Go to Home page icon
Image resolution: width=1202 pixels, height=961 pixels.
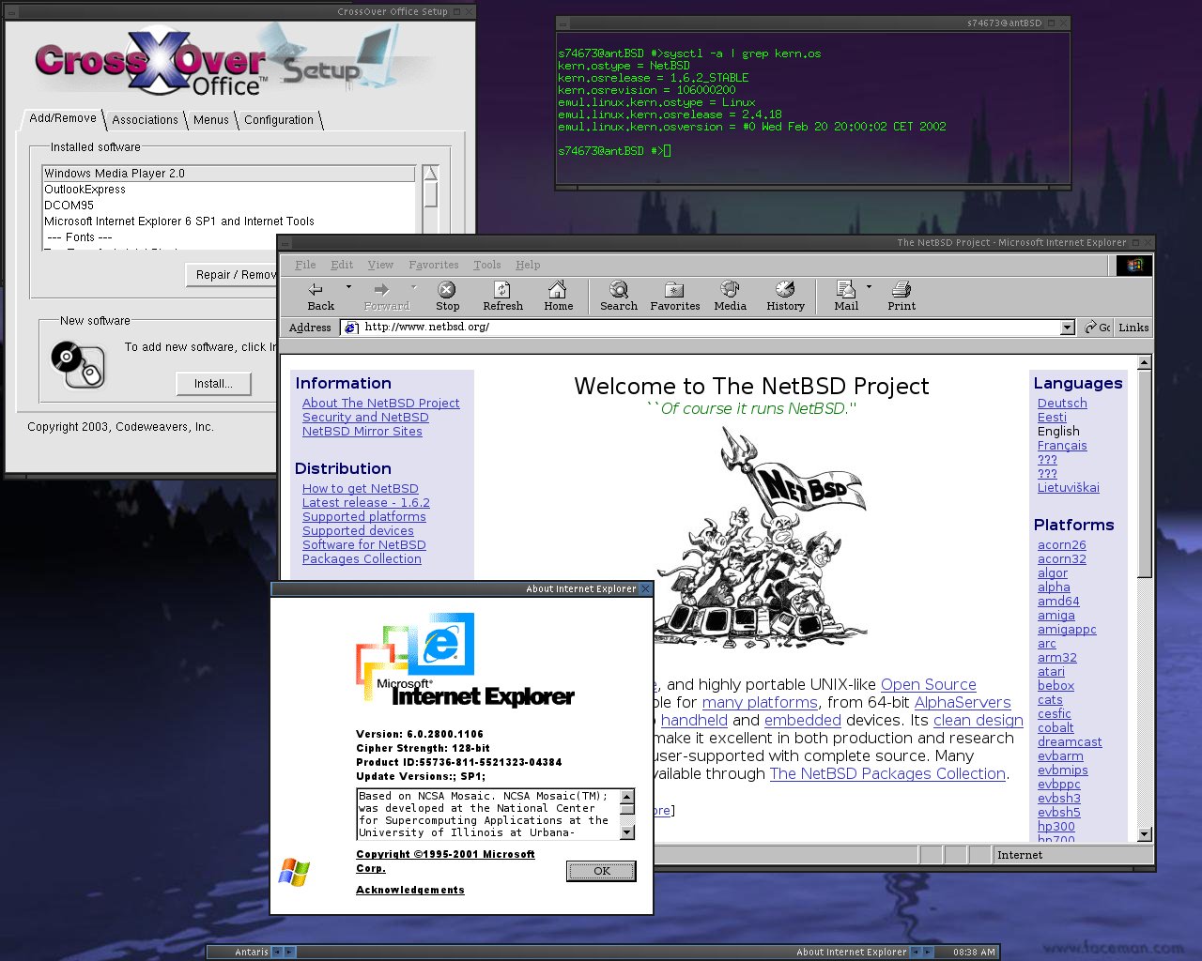pos(558,290)
